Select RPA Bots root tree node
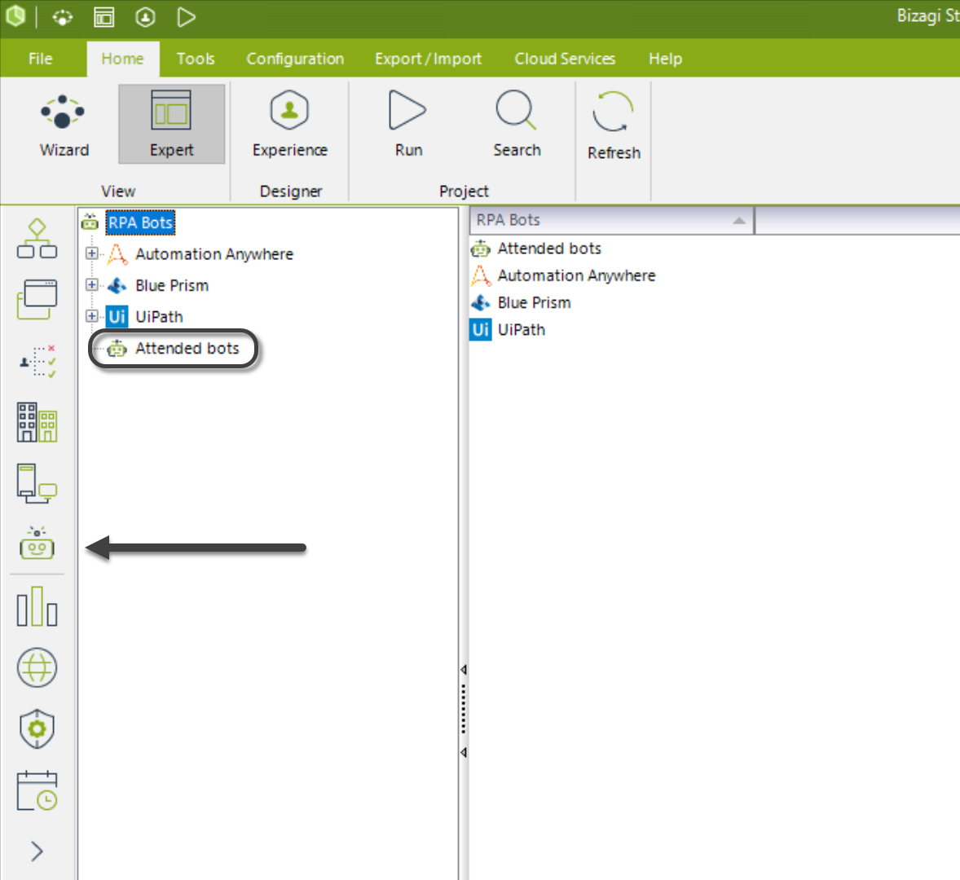This screenshot has height=880, width=960. pos(140,222)
